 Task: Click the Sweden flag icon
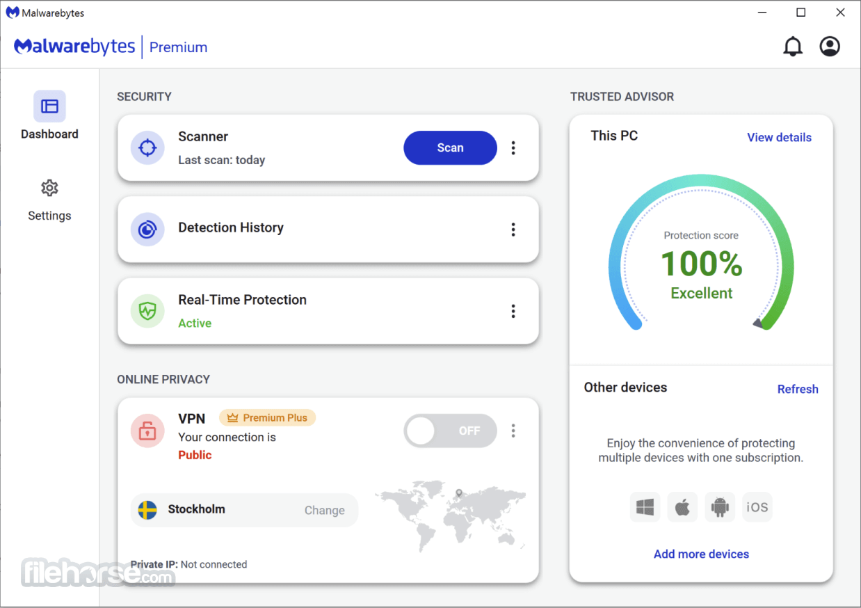[x=147, y=510]
